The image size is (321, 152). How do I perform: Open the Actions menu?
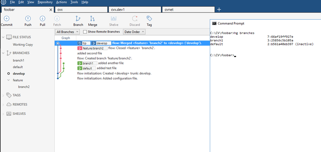[61, 2]
